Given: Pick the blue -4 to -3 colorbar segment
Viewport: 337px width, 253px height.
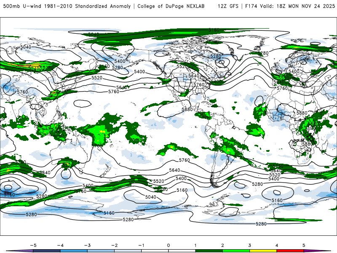Looking at the screenshot, I should pyautogui.click(x=74, y=251).
